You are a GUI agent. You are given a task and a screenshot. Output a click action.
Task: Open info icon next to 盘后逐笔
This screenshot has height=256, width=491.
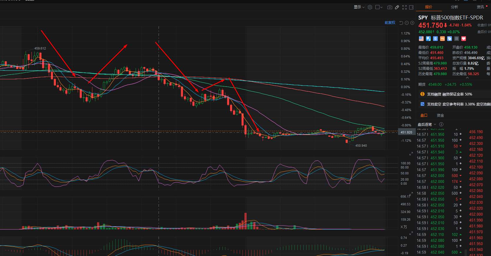(441, 124)
